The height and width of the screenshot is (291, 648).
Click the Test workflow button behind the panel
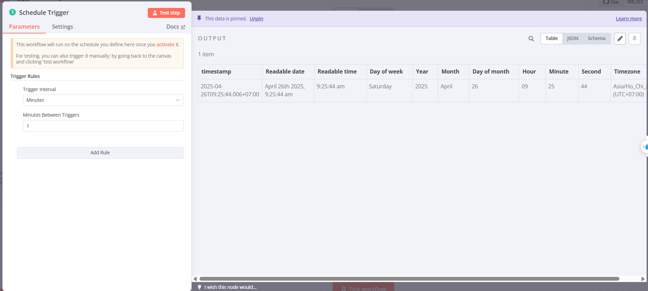[363, 287]
